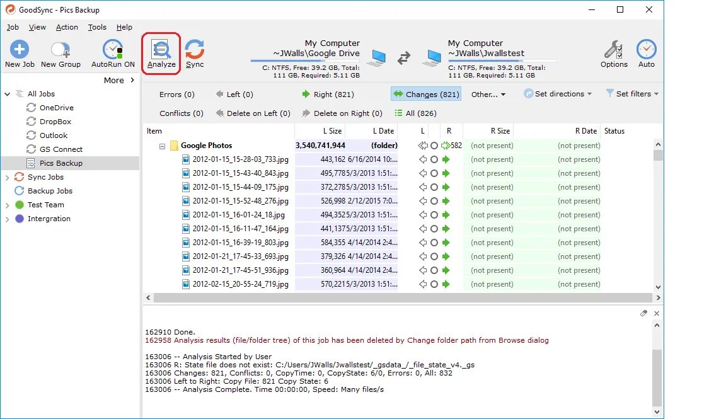Toggle the AutoRun ON clock icon
Screen dimensions: 726x419
[x=113, y=50]
